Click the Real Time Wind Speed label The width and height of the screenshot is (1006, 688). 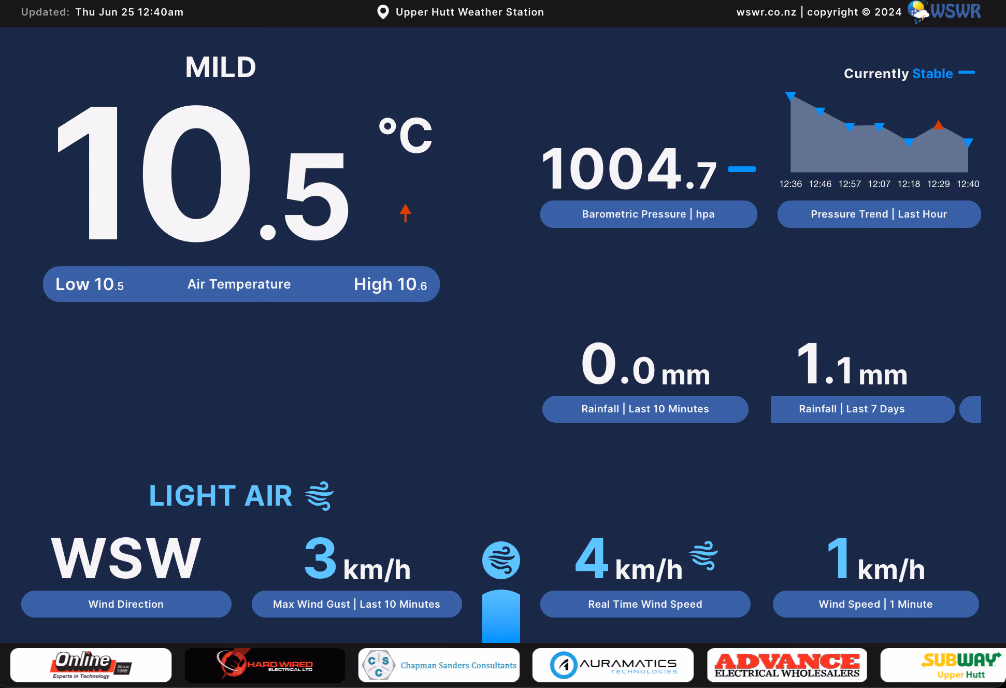(645, 604)
